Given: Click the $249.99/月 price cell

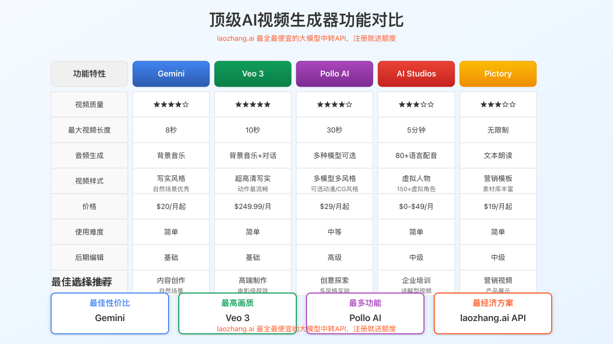Looking at the screenshot, I should pyautogui.click(x=253, y=206).
